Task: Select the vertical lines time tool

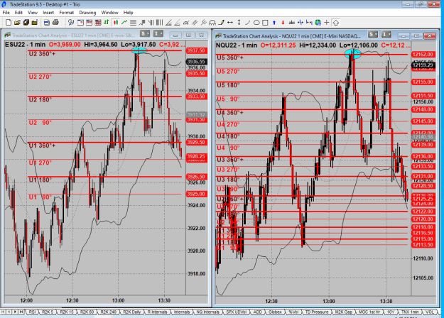Action: [x=159, y=23]
